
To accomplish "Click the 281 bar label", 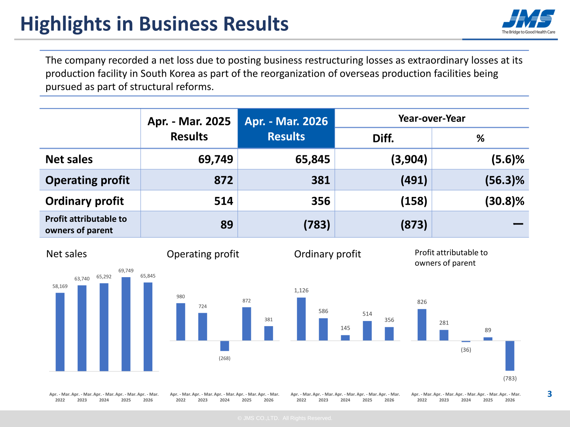I will (444, 323).
